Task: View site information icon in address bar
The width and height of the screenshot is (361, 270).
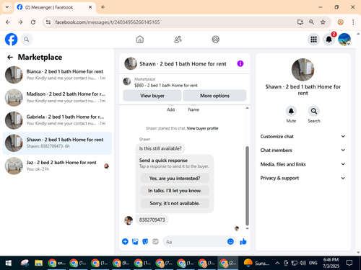Action: click(48, 22)
